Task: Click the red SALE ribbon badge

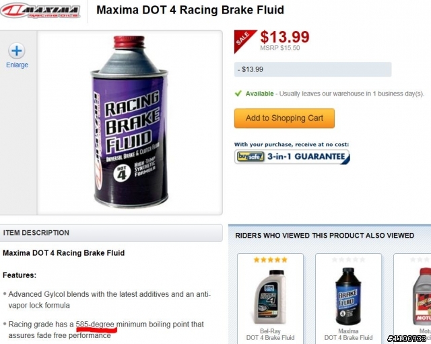Action: tap(244, 41)
